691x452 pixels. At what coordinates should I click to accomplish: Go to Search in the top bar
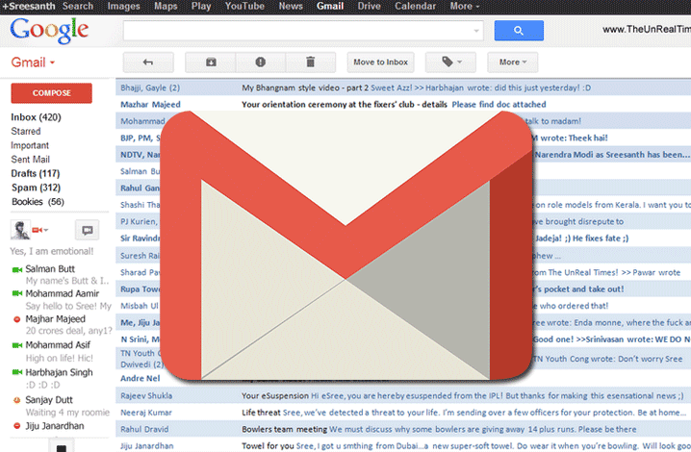pos(78,6)
